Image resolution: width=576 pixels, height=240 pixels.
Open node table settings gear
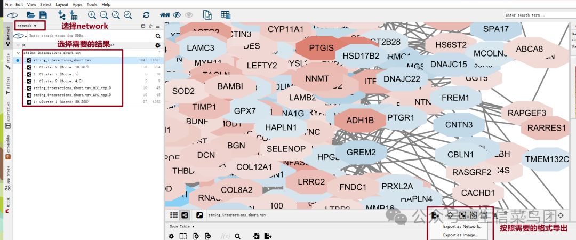pos(171,236)
